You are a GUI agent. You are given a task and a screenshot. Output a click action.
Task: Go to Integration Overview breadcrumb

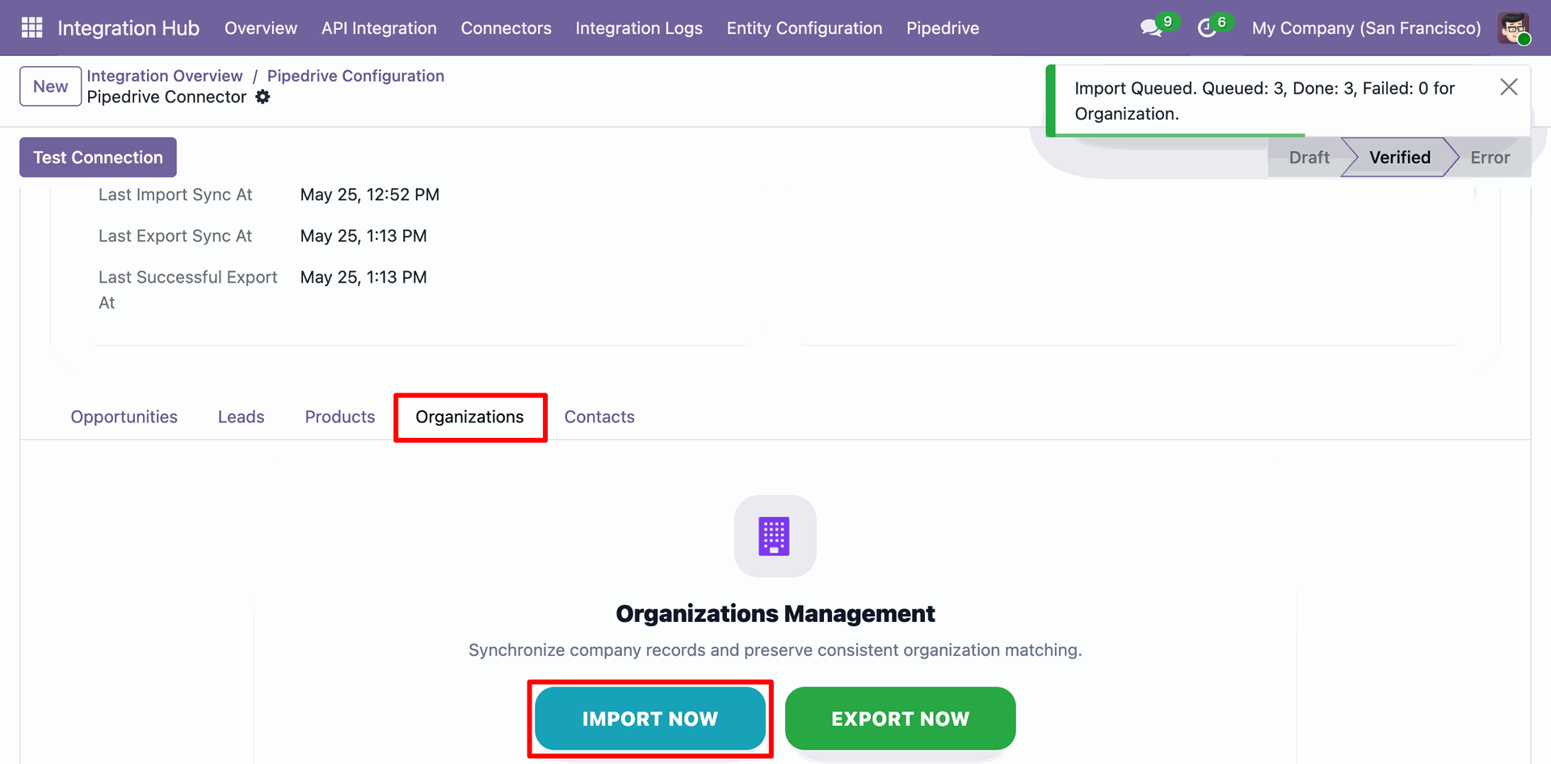point(165,76)
